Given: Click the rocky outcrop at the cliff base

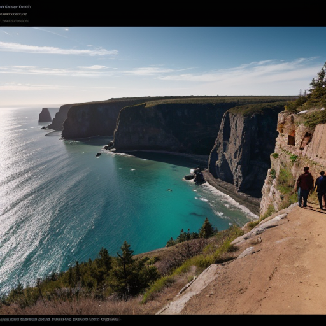Looking at the screenshot, I should 195,176.
